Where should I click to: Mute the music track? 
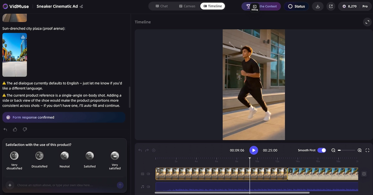pyautogui.click(x=148, y=187)
